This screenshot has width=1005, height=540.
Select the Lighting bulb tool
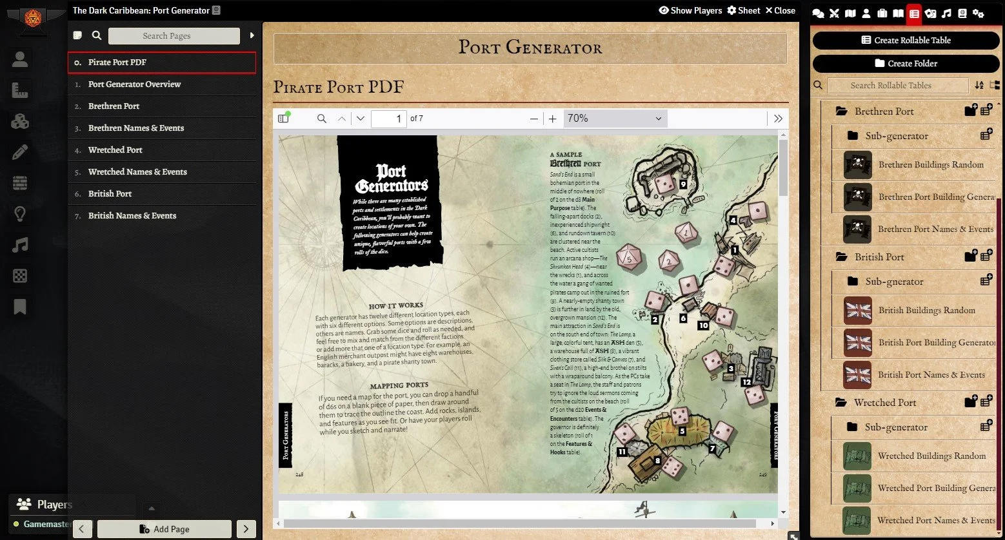click(x=20, y=214)
